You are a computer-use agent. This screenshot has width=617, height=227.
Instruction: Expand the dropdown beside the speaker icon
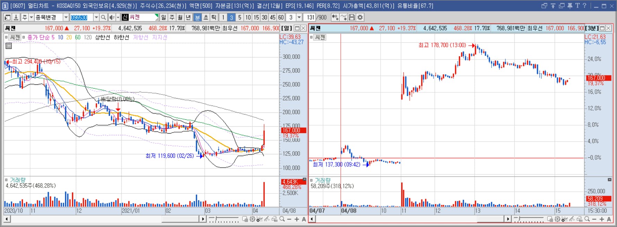pos(118,17)
